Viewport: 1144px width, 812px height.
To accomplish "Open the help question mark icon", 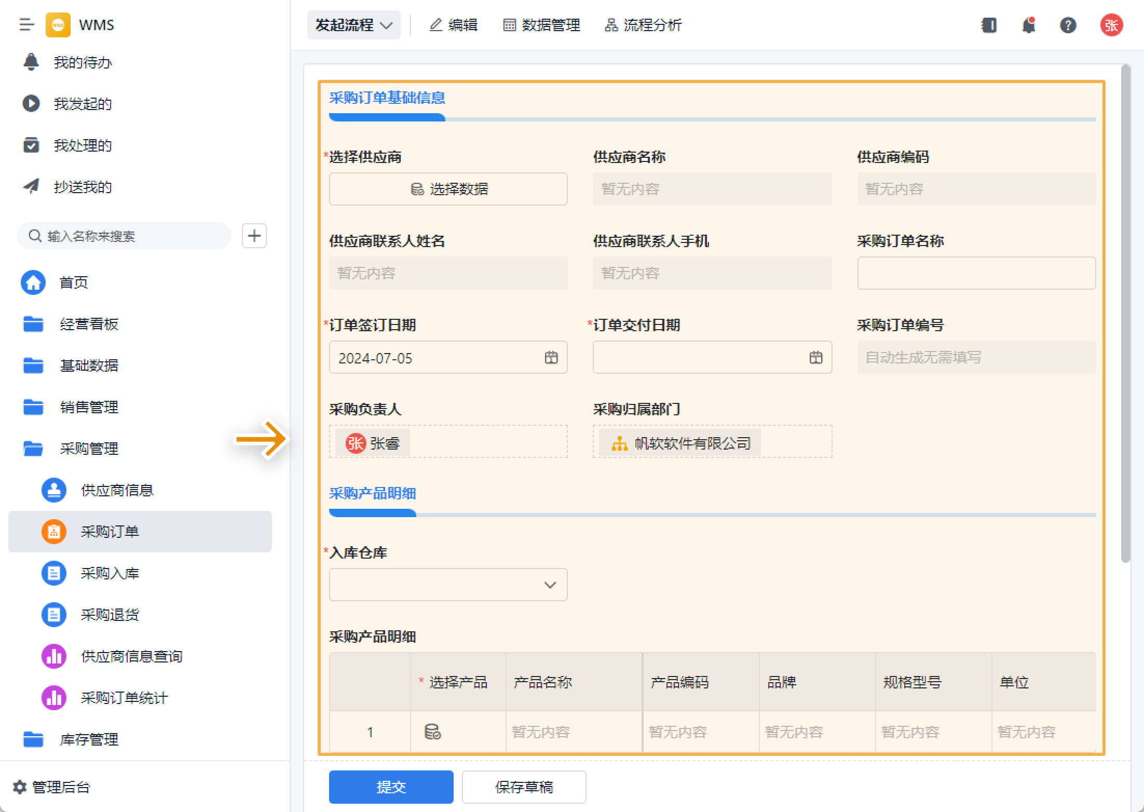I will [1068, 25].
